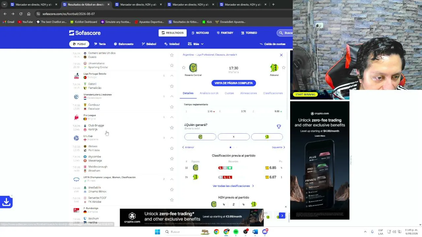
Task: Click the Sofascore search field
Action: (x=285, y=33)
